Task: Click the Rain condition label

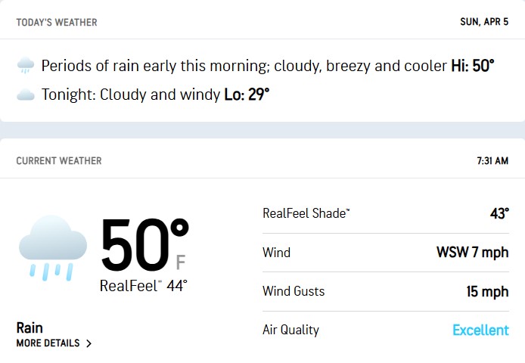Action: [x=30, y=327]
